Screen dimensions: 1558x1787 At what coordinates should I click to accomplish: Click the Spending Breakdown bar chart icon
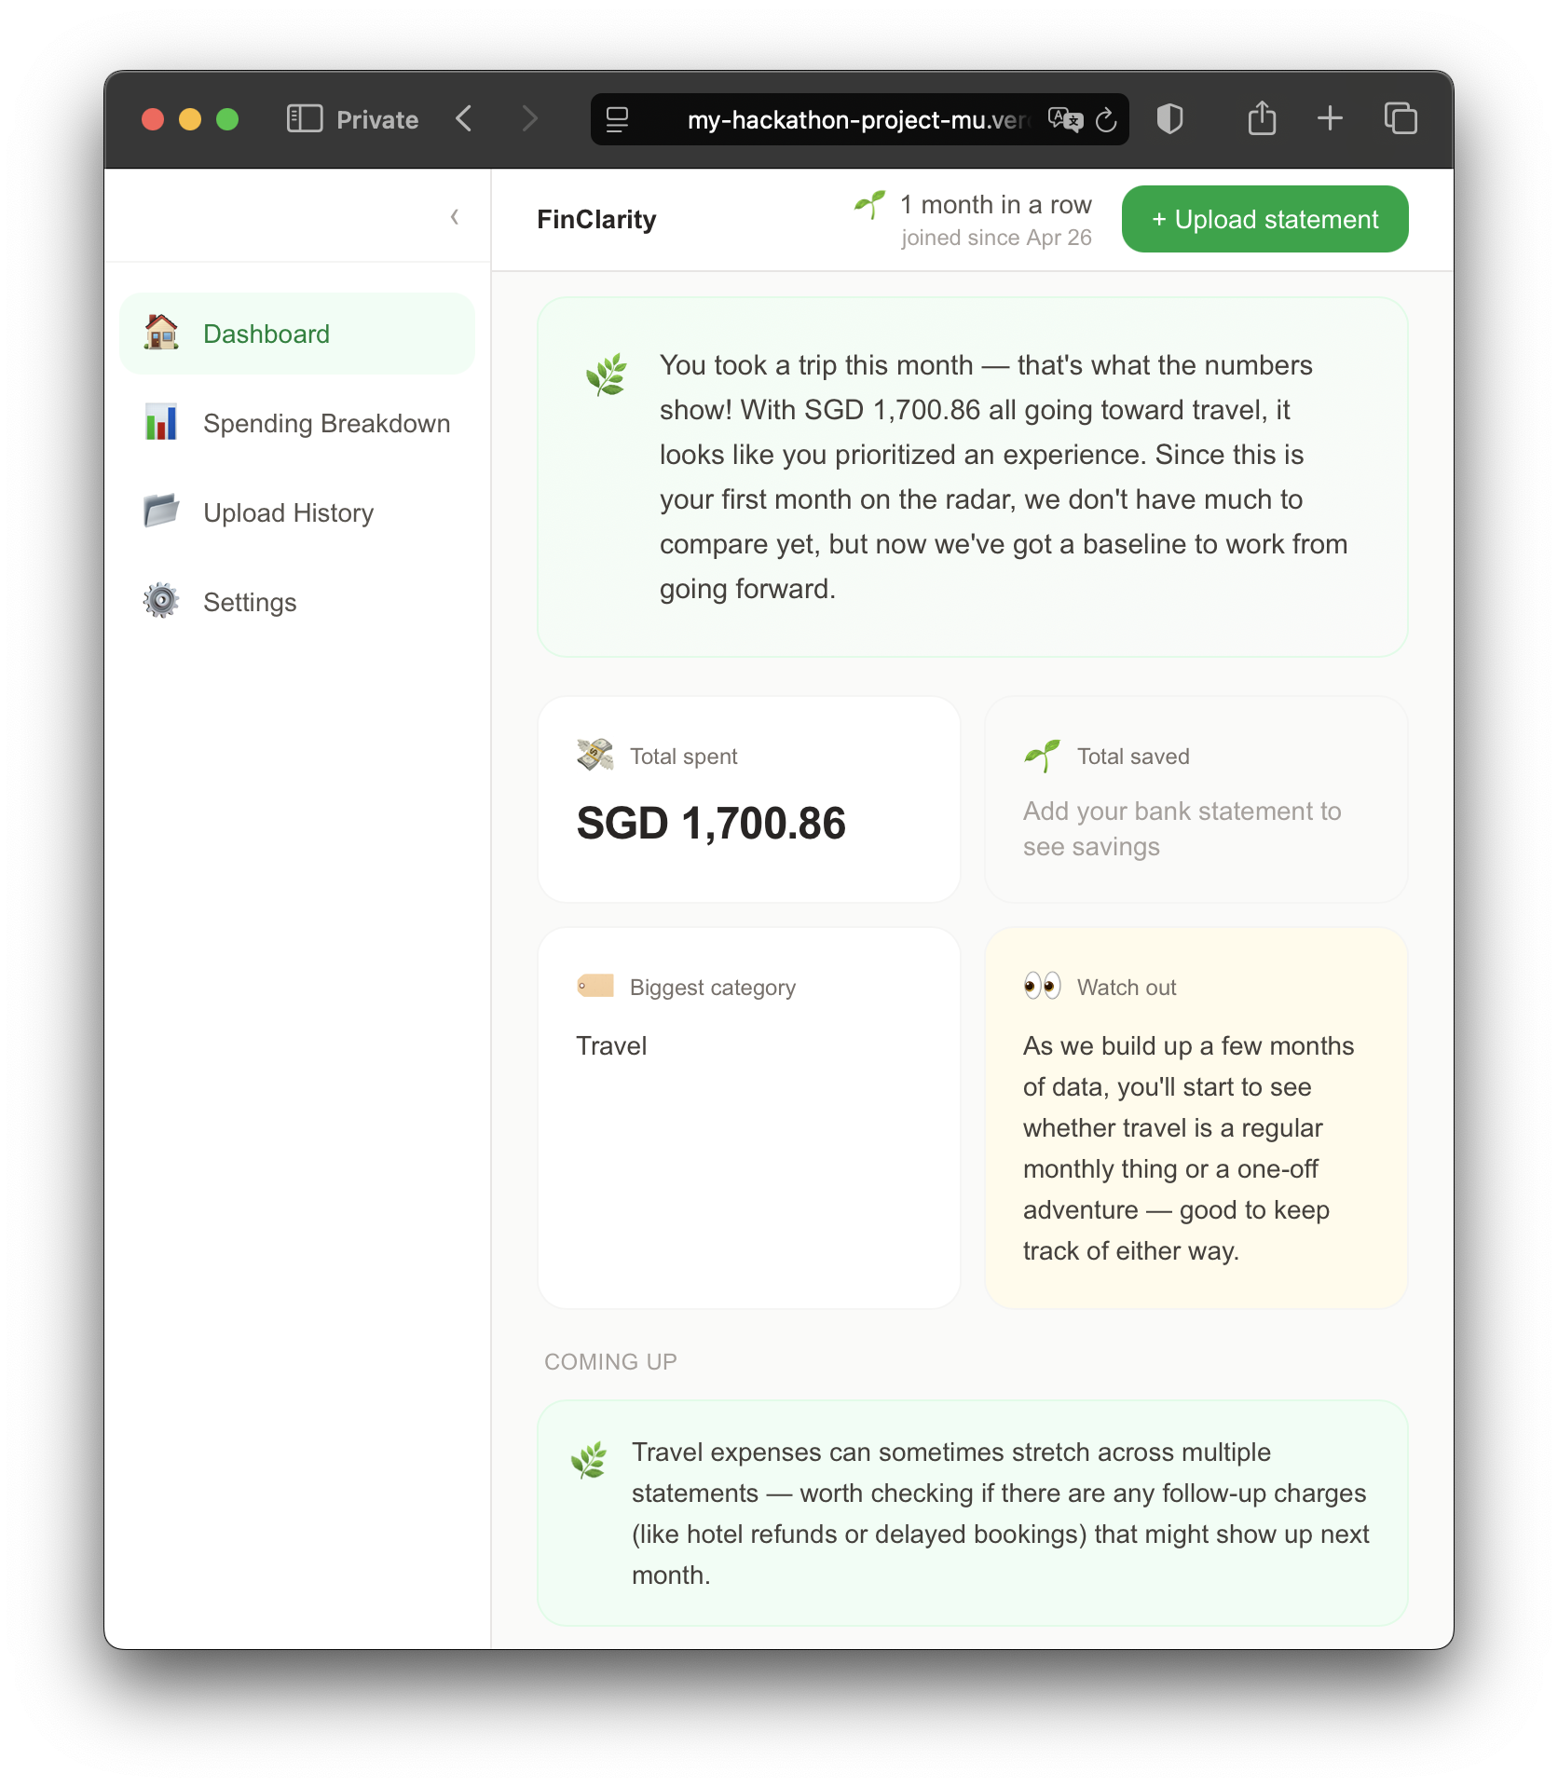(161, 422)
